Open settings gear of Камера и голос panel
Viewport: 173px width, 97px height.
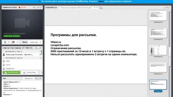coord(34,8)
